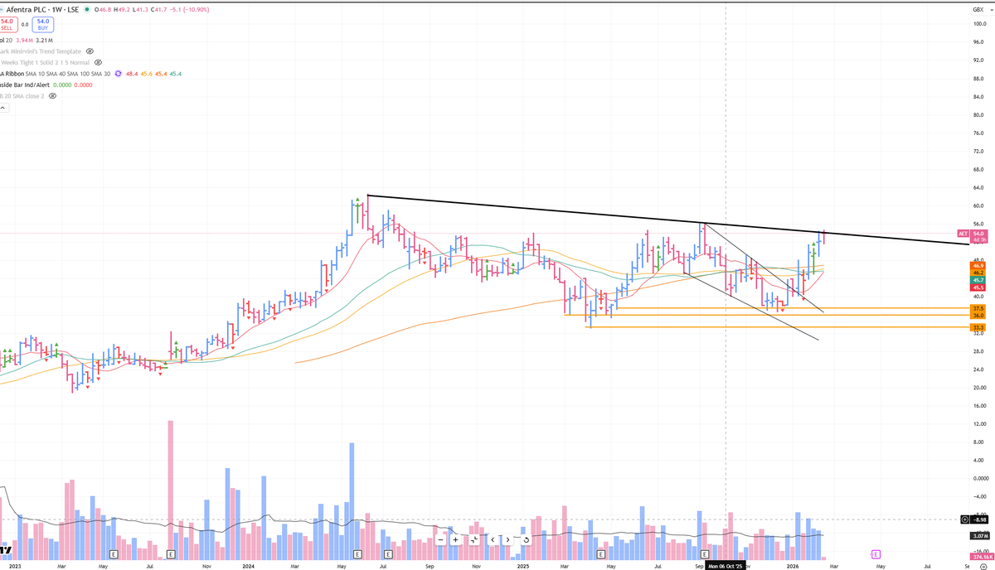This screenshot has height=570, width=995.
Task: Click the AET price line label
Action: pos(963,234)
